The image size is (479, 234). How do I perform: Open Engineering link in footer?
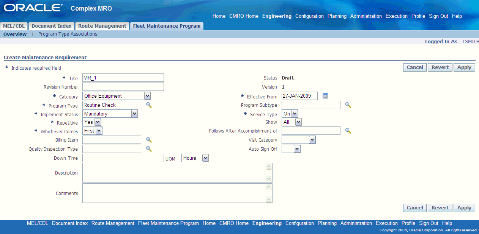[267, 223]
